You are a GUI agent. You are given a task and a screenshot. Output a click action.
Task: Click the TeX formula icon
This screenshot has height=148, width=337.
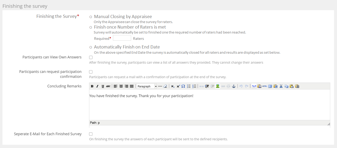click(x=254, y=86)
